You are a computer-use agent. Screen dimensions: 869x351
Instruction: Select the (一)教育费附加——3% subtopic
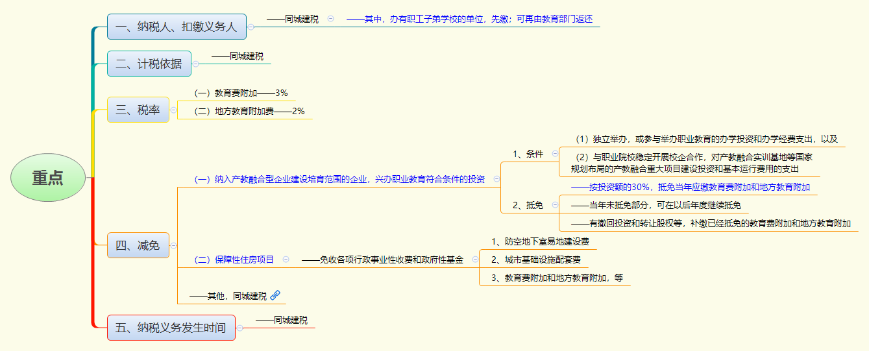pyautogui.click(x=241, y=93)
